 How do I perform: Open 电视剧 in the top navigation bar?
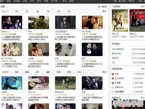(17, 1)
